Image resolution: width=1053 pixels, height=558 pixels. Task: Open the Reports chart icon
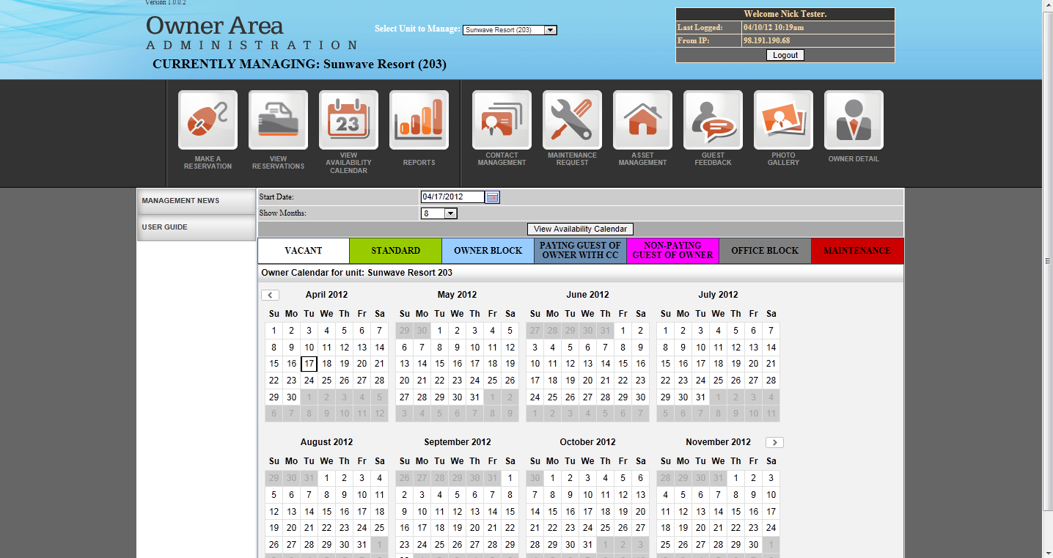click(x=419, y=120)
